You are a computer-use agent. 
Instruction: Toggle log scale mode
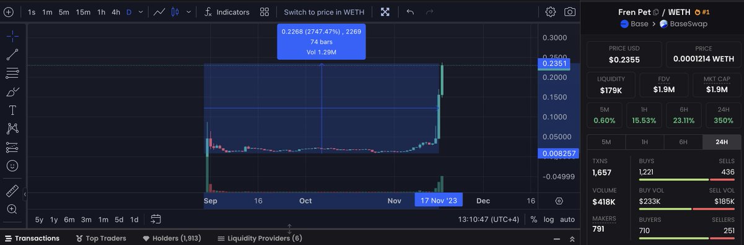[x=549, y=219]
